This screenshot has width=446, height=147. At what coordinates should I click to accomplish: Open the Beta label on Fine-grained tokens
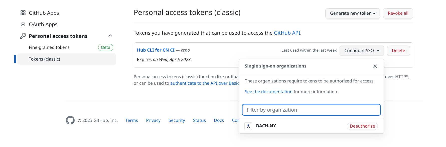tap(106, 47)
